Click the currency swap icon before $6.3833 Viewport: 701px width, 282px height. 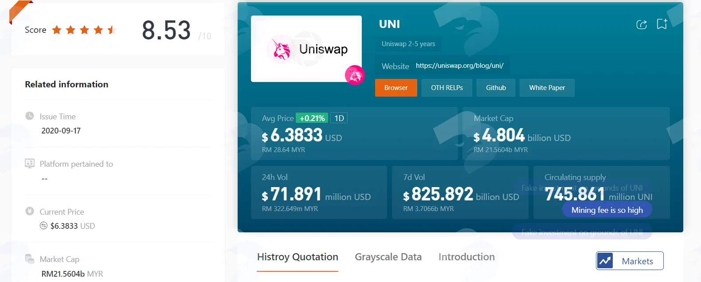point(43,226)
